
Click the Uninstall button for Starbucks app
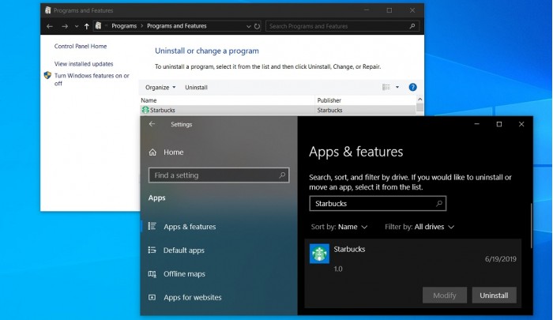495,296
